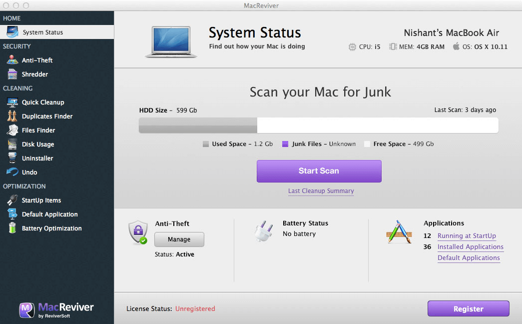Click the Disk Usage icon
Viewport: 522px width, 324px height.
(x=12, y=144)
